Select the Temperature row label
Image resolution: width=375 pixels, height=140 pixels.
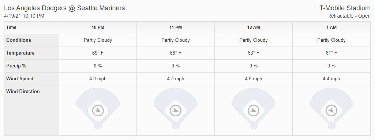click(x=20, y=53)
